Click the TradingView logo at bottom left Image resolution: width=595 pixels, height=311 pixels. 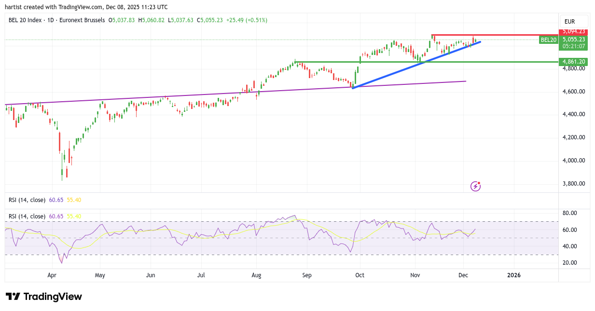pyautogui.click(x=44, y=297)
